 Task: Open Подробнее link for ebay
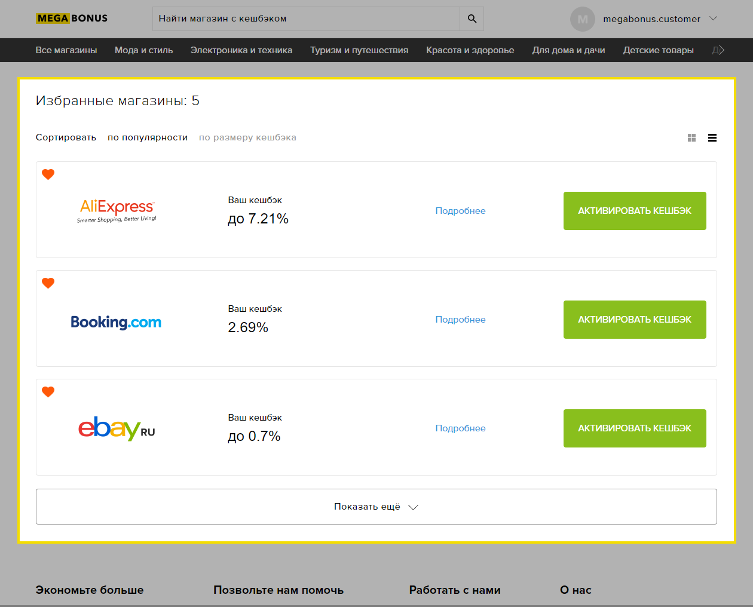(461, 428)
